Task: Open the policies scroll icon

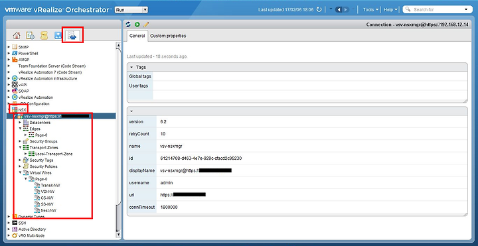Action: click(44, 35)
